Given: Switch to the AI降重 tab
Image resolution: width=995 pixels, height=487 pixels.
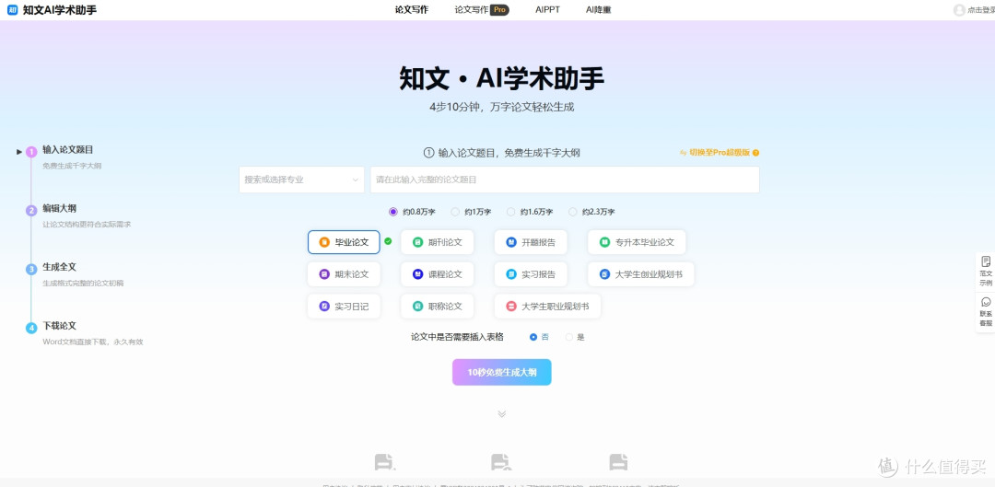Looking at the screenshot, I should (x=599, y=10).
